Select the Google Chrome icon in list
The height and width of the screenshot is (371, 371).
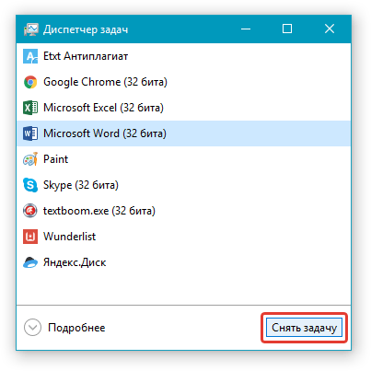pos(30,82)
